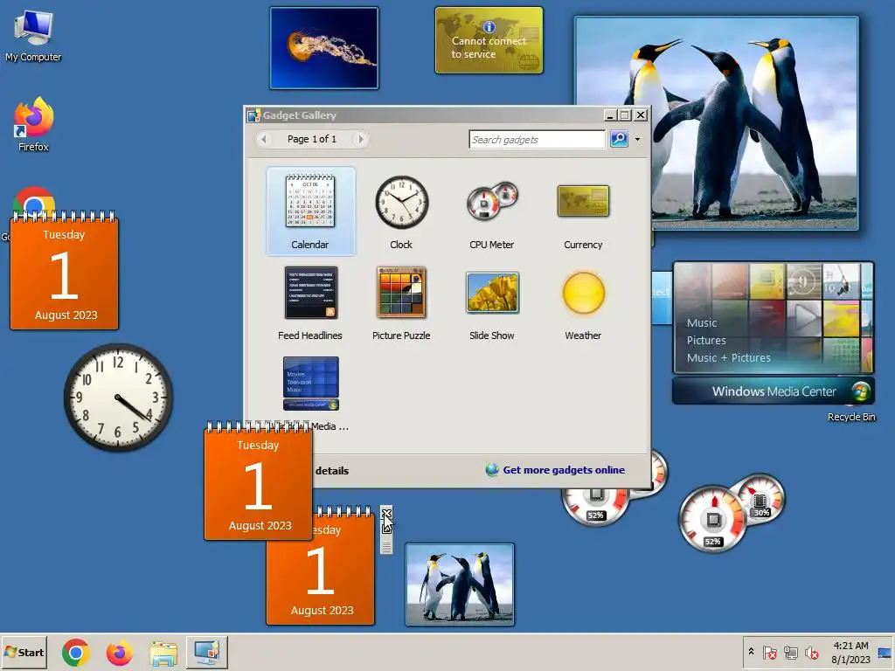Select Music + Pictures in Media Center gadget
The height and width of the screenshot is (671, 895).
point(728,358)
